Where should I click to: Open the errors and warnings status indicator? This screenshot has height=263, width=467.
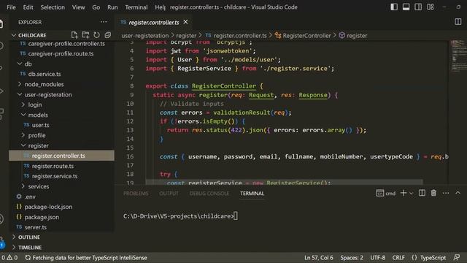point(9,258)
